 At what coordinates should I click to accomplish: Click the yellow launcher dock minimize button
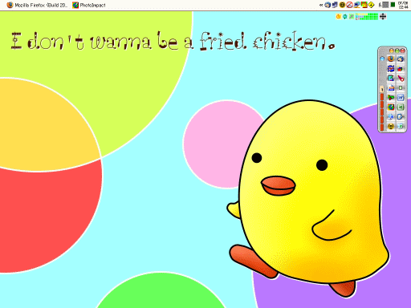(x=391, y=51)
